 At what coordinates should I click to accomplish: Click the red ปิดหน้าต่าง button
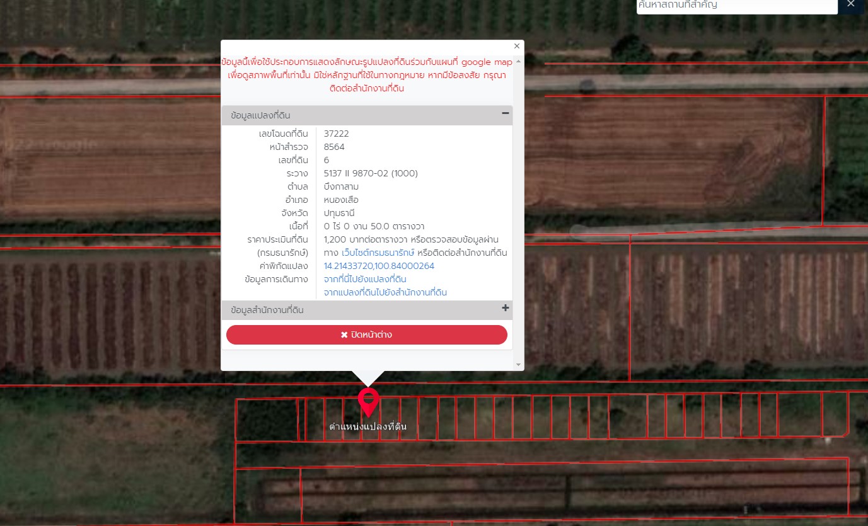[x=367, y=334]
